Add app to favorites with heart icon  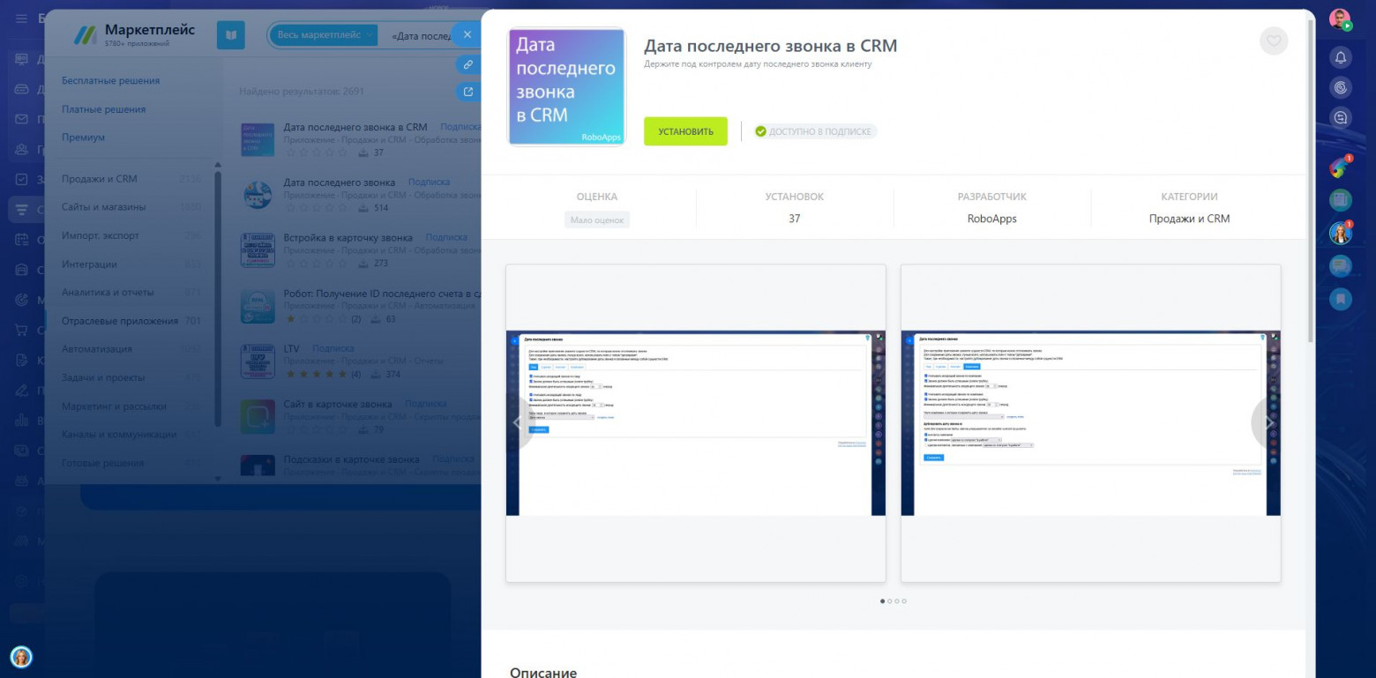(x=1273, y=41)
